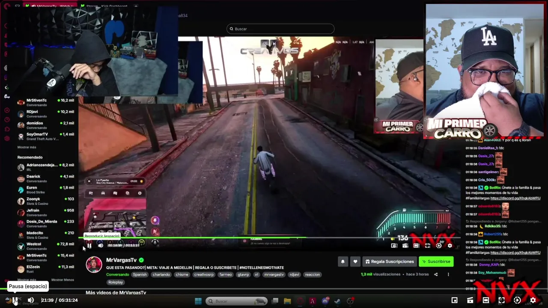
Task: Open the Daarick channel row
Action: tap(45, 178)
